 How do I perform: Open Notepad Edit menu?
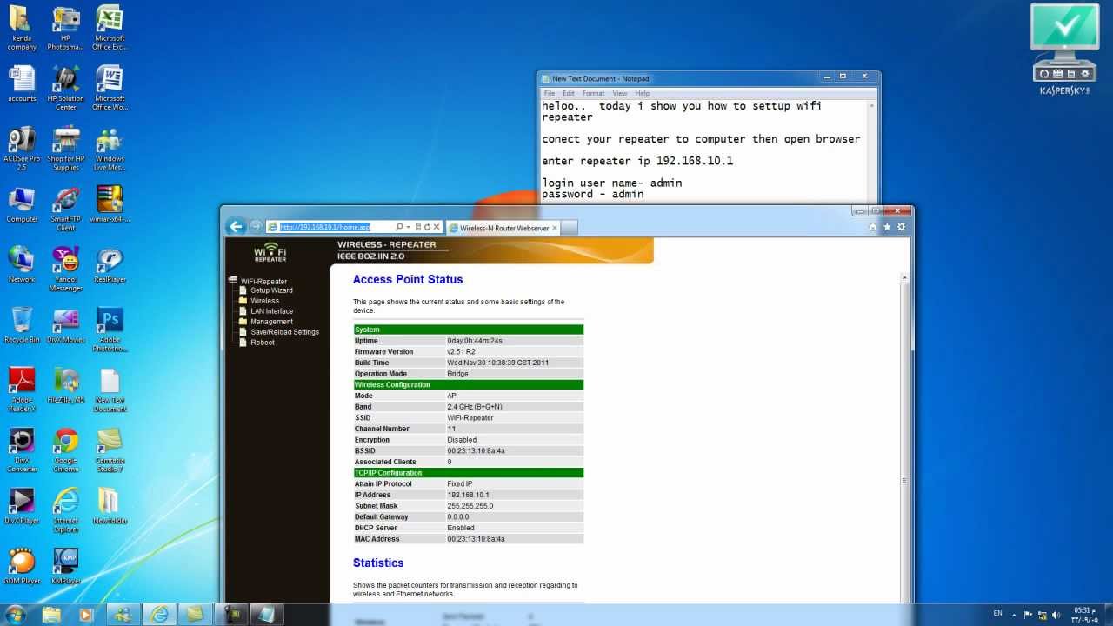pyautogui.click(x=568, y=93)
